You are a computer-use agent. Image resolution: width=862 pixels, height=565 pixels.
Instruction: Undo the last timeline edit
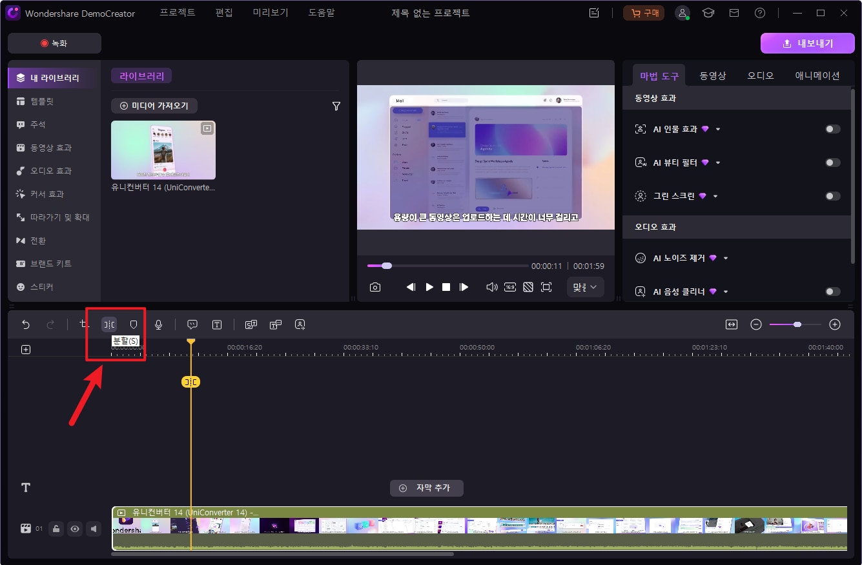pyautogui.click(x=26, y=324)
